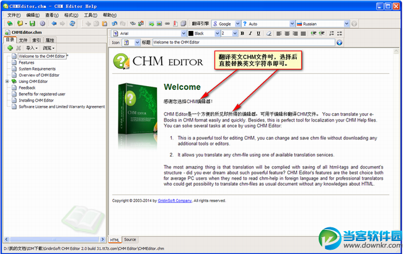The width and height of the screenshot is (403, 254).
Task: Open the font size 2 dropdown
Action: [x=235, y=33]
